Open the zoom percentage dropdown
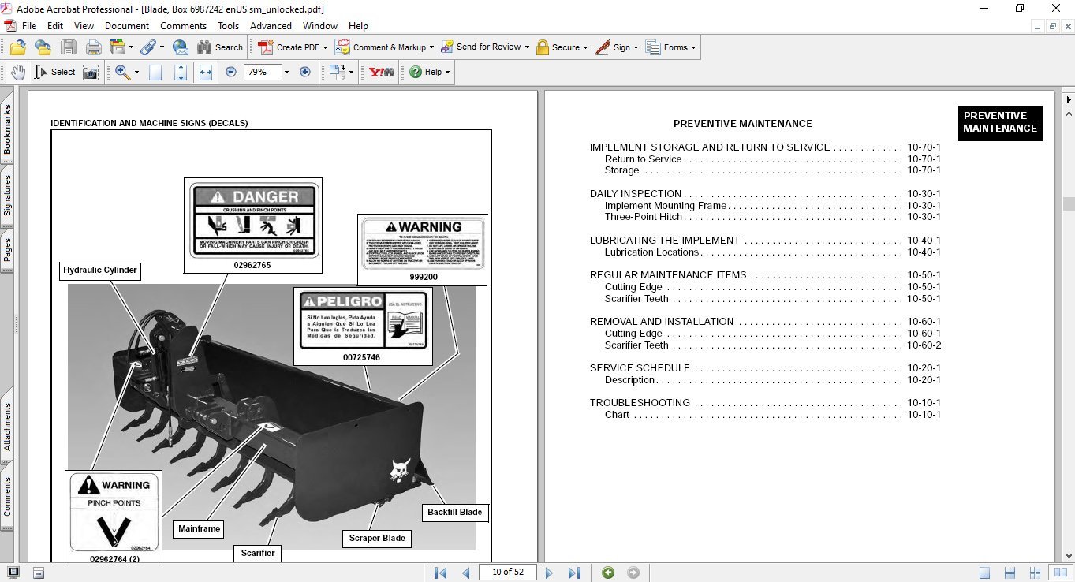This screenshot has height=582, width=1075. pyautogui.click(x=286, y=72)
